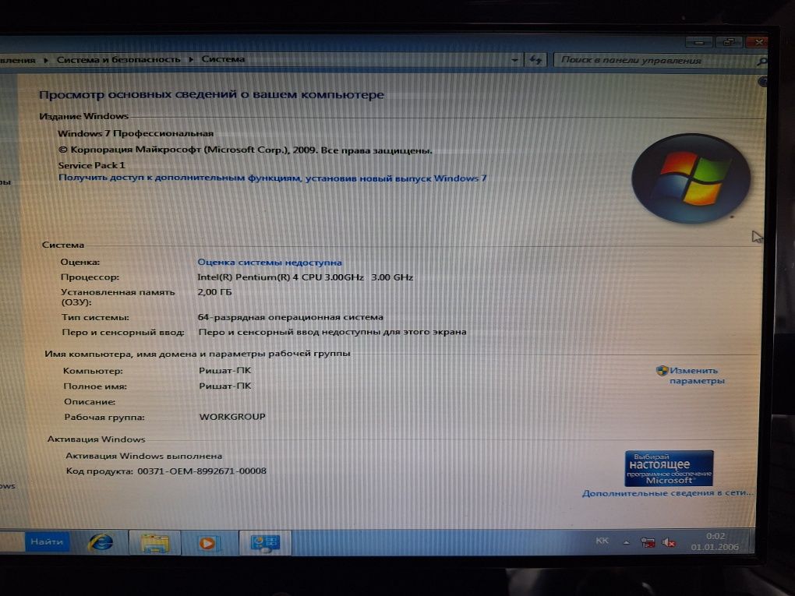Select Активация Windows выполнена text
Viewport: 795px width, 596px height.
[144, 456]
